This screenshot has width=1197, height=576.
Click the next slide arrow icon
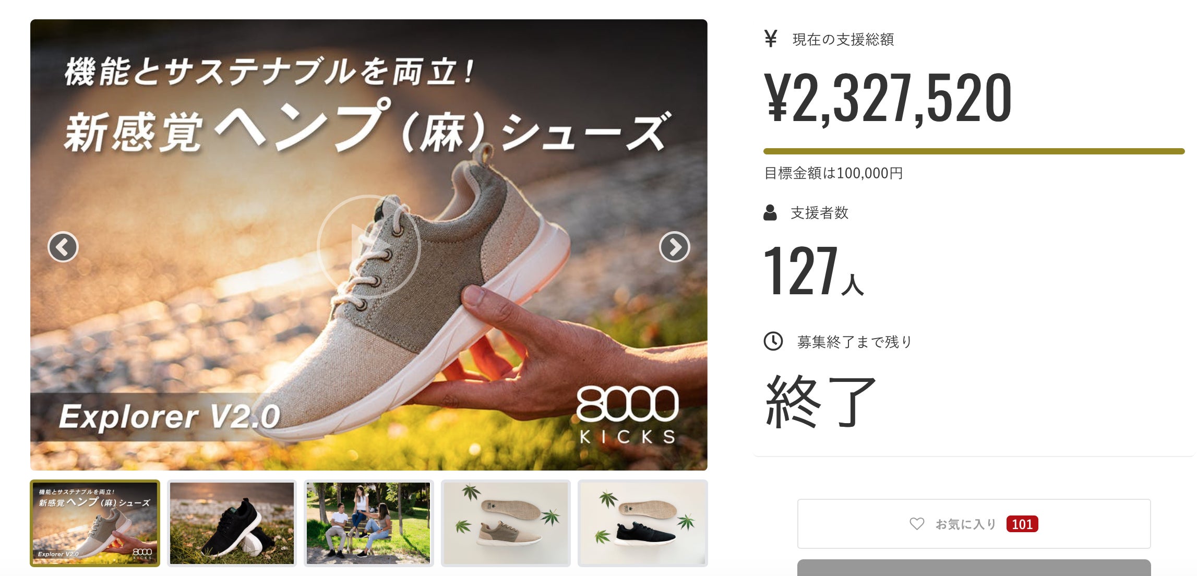click(674, 247)
